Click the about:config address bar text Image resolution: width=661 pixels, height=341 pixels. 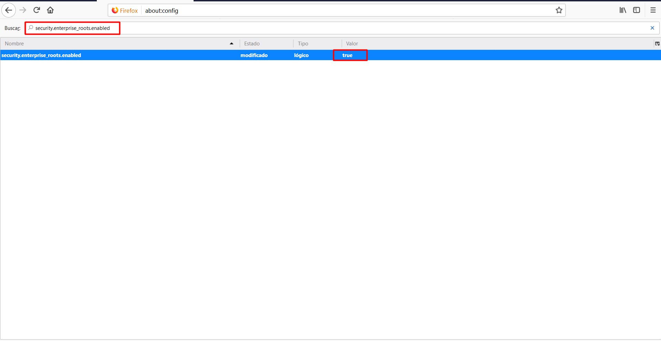[162, 11]
